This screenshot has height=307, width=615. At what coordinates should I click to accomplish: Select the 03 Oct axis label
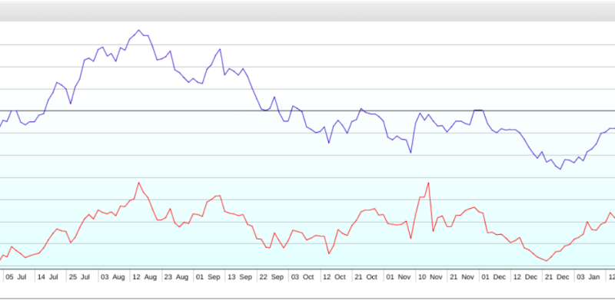click(303, 276)
